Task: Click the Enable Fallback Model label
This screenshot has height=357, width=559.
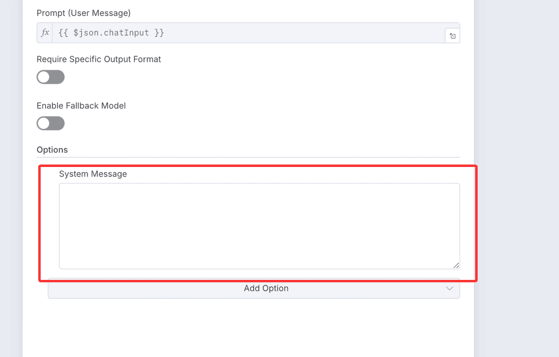Action: tap(81, 106)
